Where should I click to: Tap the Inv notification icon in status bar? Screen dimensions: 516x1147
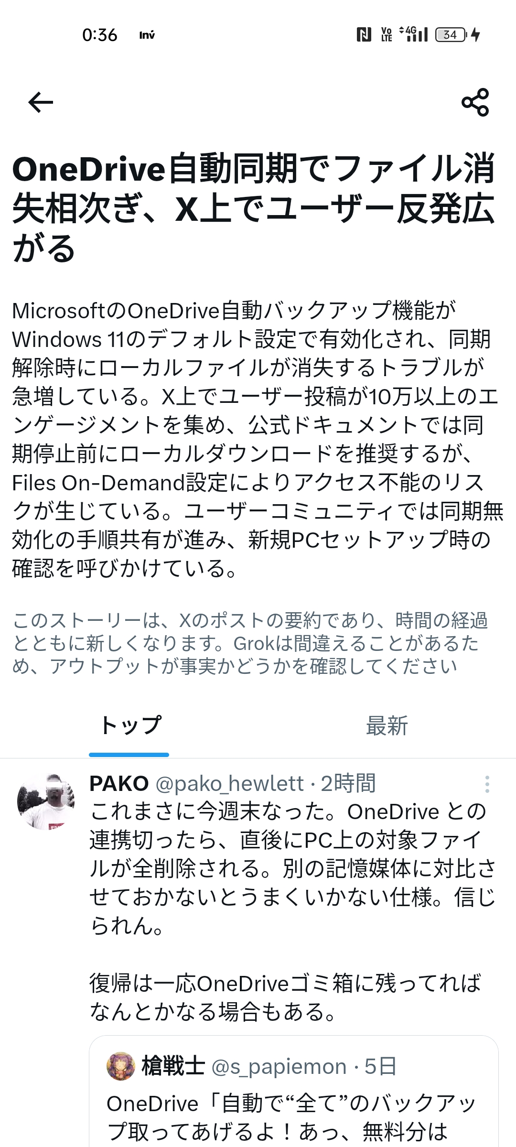coord(147,35)
